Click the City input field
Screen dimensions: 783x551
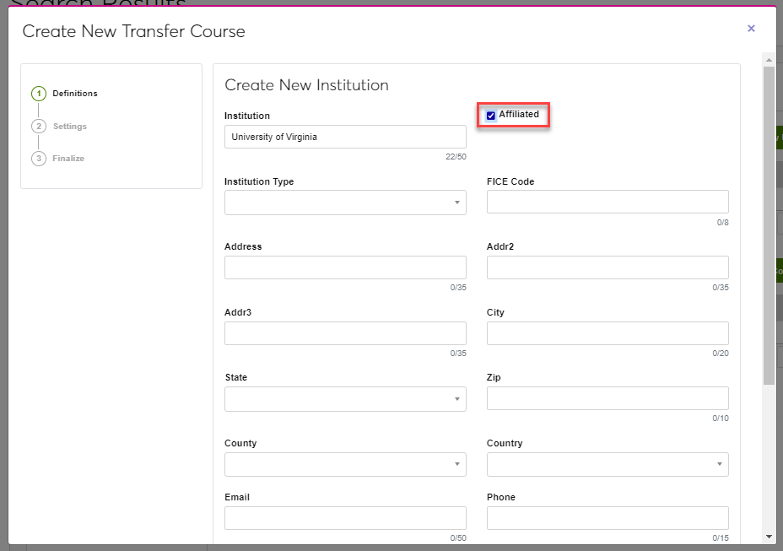pyautogui.click(x=607, y=333)
